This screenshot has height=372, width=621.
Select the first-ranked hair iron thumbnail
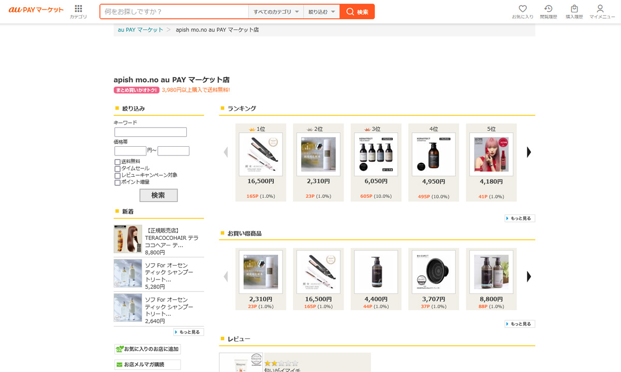[x=261, y=154]
